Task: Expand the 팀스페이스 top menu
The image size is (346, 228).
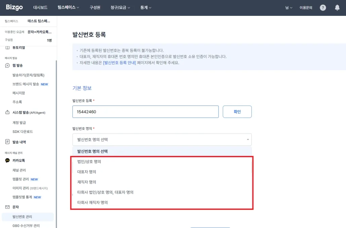Action: pyautogui.click(x=68, y=7)
